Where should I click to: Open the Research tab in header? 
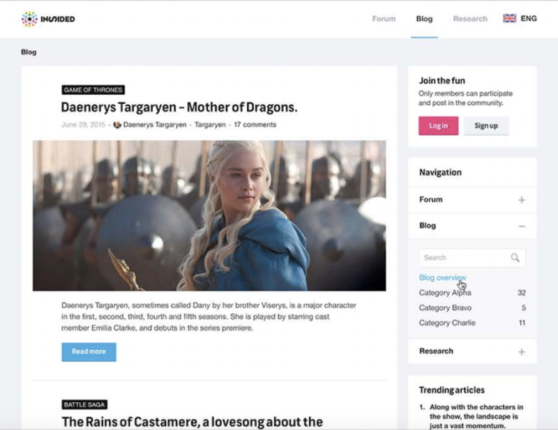click(470, 19)
